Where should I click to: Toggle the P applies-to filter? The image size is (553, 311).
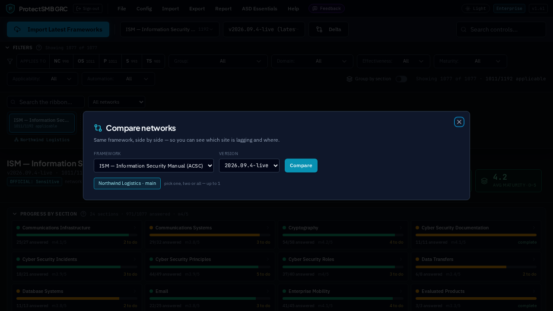pyautogui.click(x=110, y=61)
